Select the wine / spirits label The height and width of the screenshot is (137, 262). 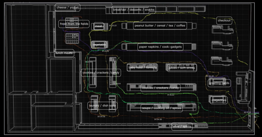(182, 126)
